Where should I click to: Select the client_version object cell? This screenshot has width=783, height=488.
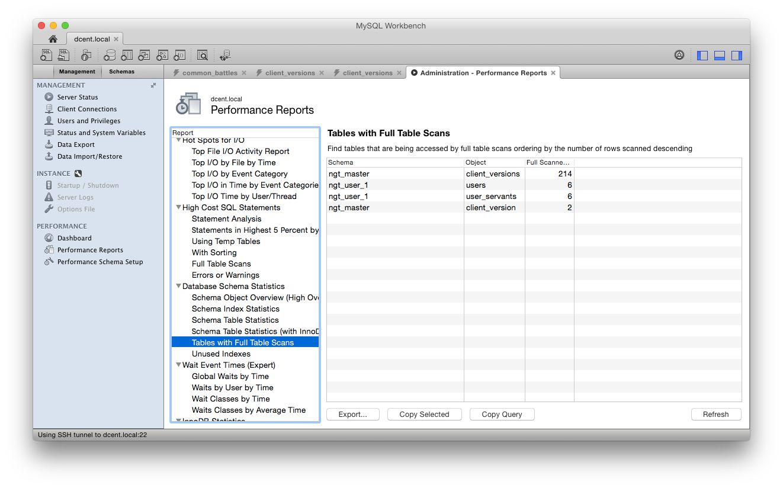tap(490, 207)
